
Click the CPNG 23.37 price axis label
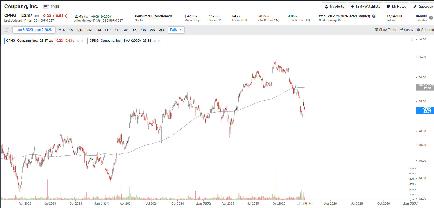(x=425, y=110)
